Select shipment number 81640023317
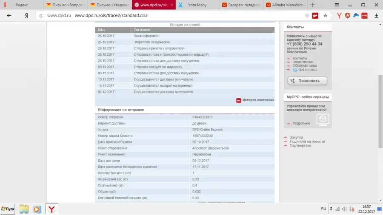 coord(202,117)
